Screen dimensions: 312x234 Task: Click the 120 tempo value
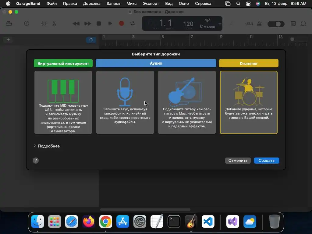[188, 24]
